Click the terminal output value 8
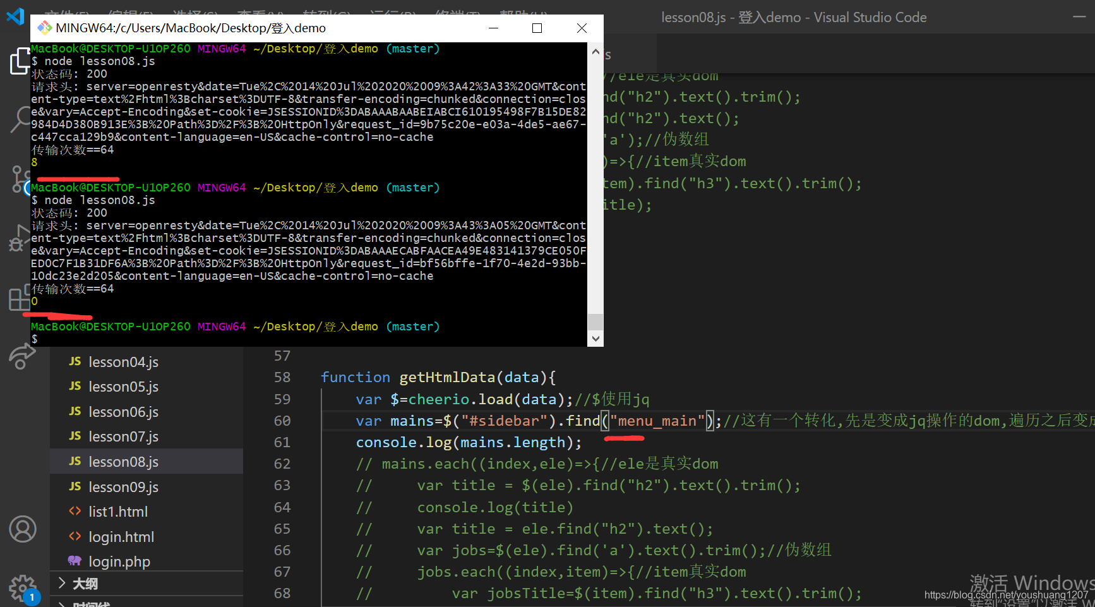The height and width of the screenshot is (607, 1095). [x=35, y=162]
